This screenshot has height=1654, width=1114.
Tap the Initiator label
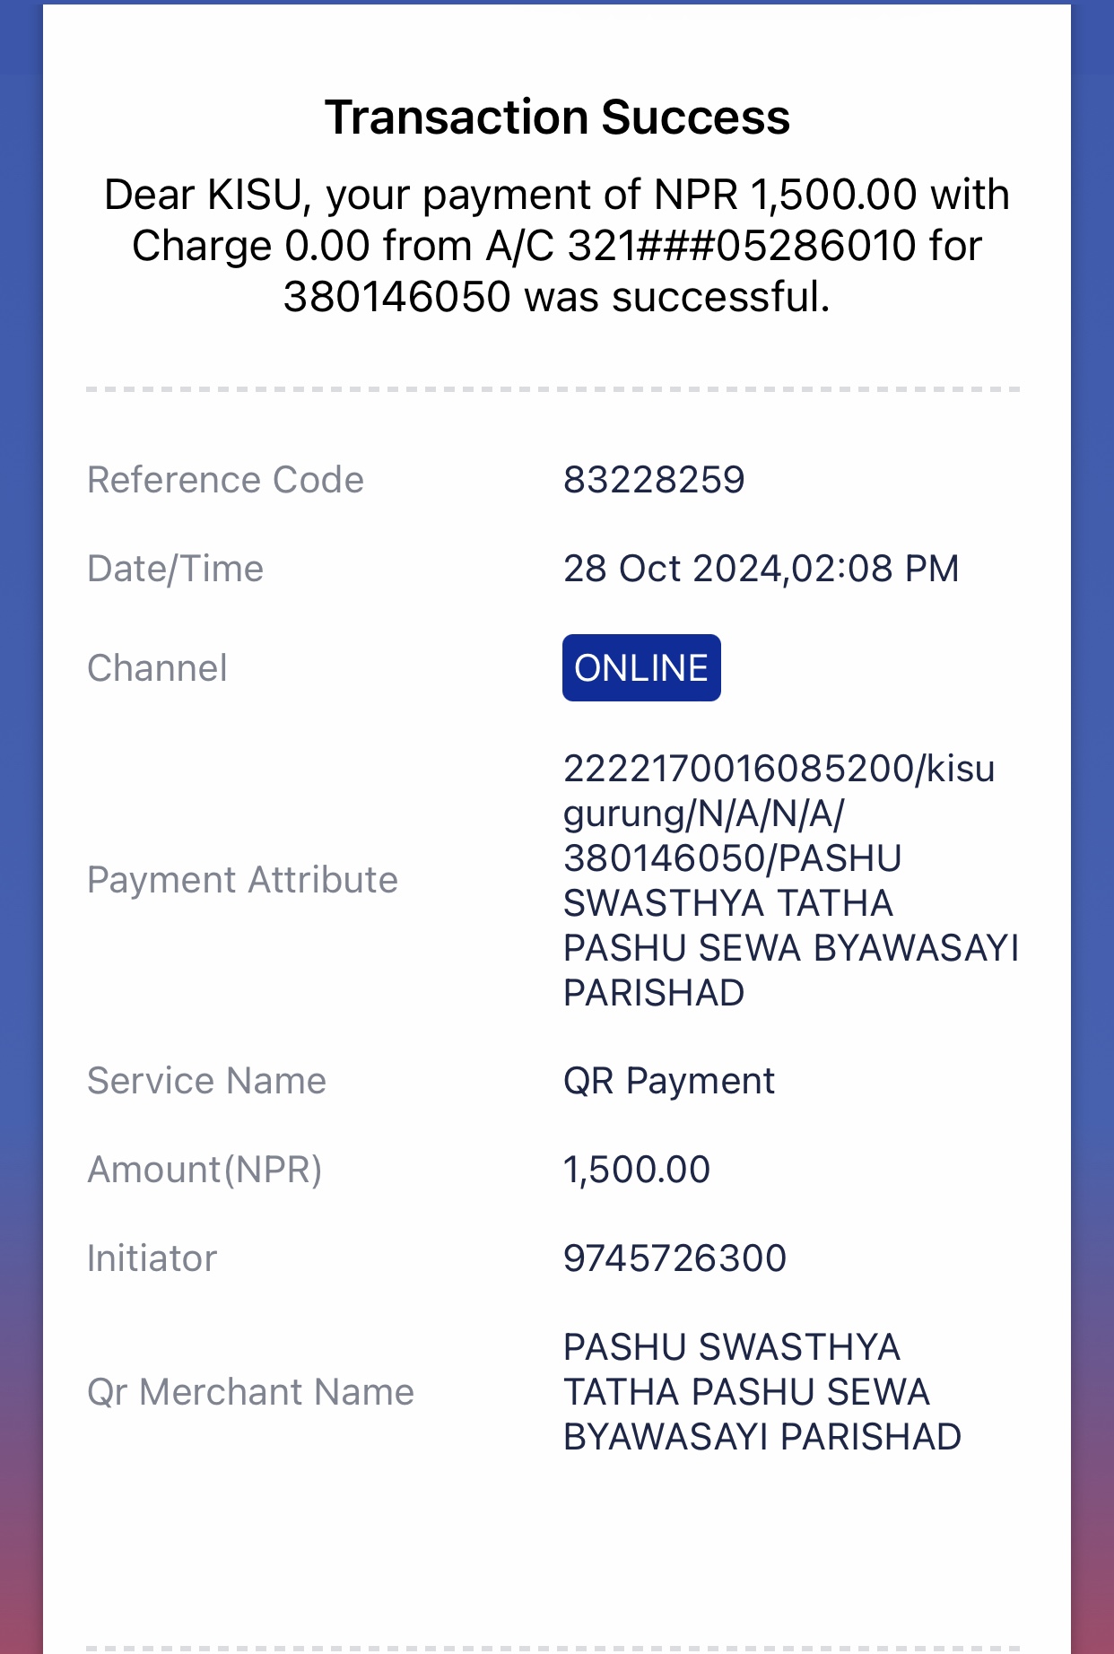[x=152, y=1258]
